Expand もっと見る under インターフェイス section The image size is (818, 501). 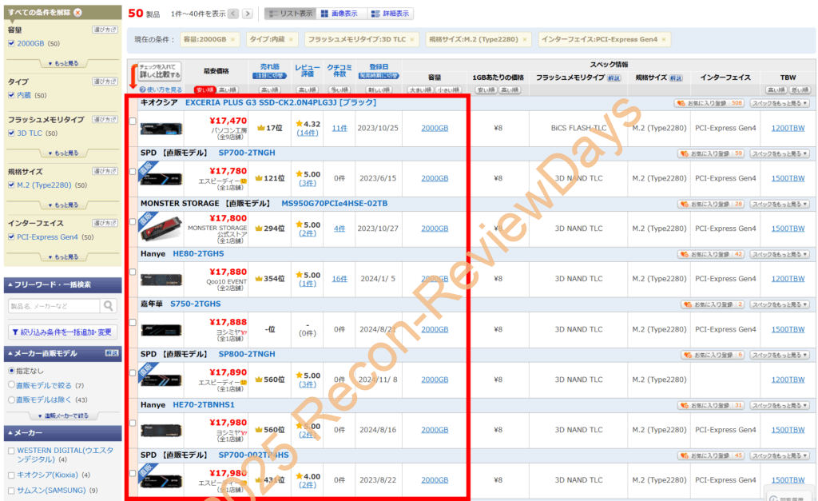(62, 256)
